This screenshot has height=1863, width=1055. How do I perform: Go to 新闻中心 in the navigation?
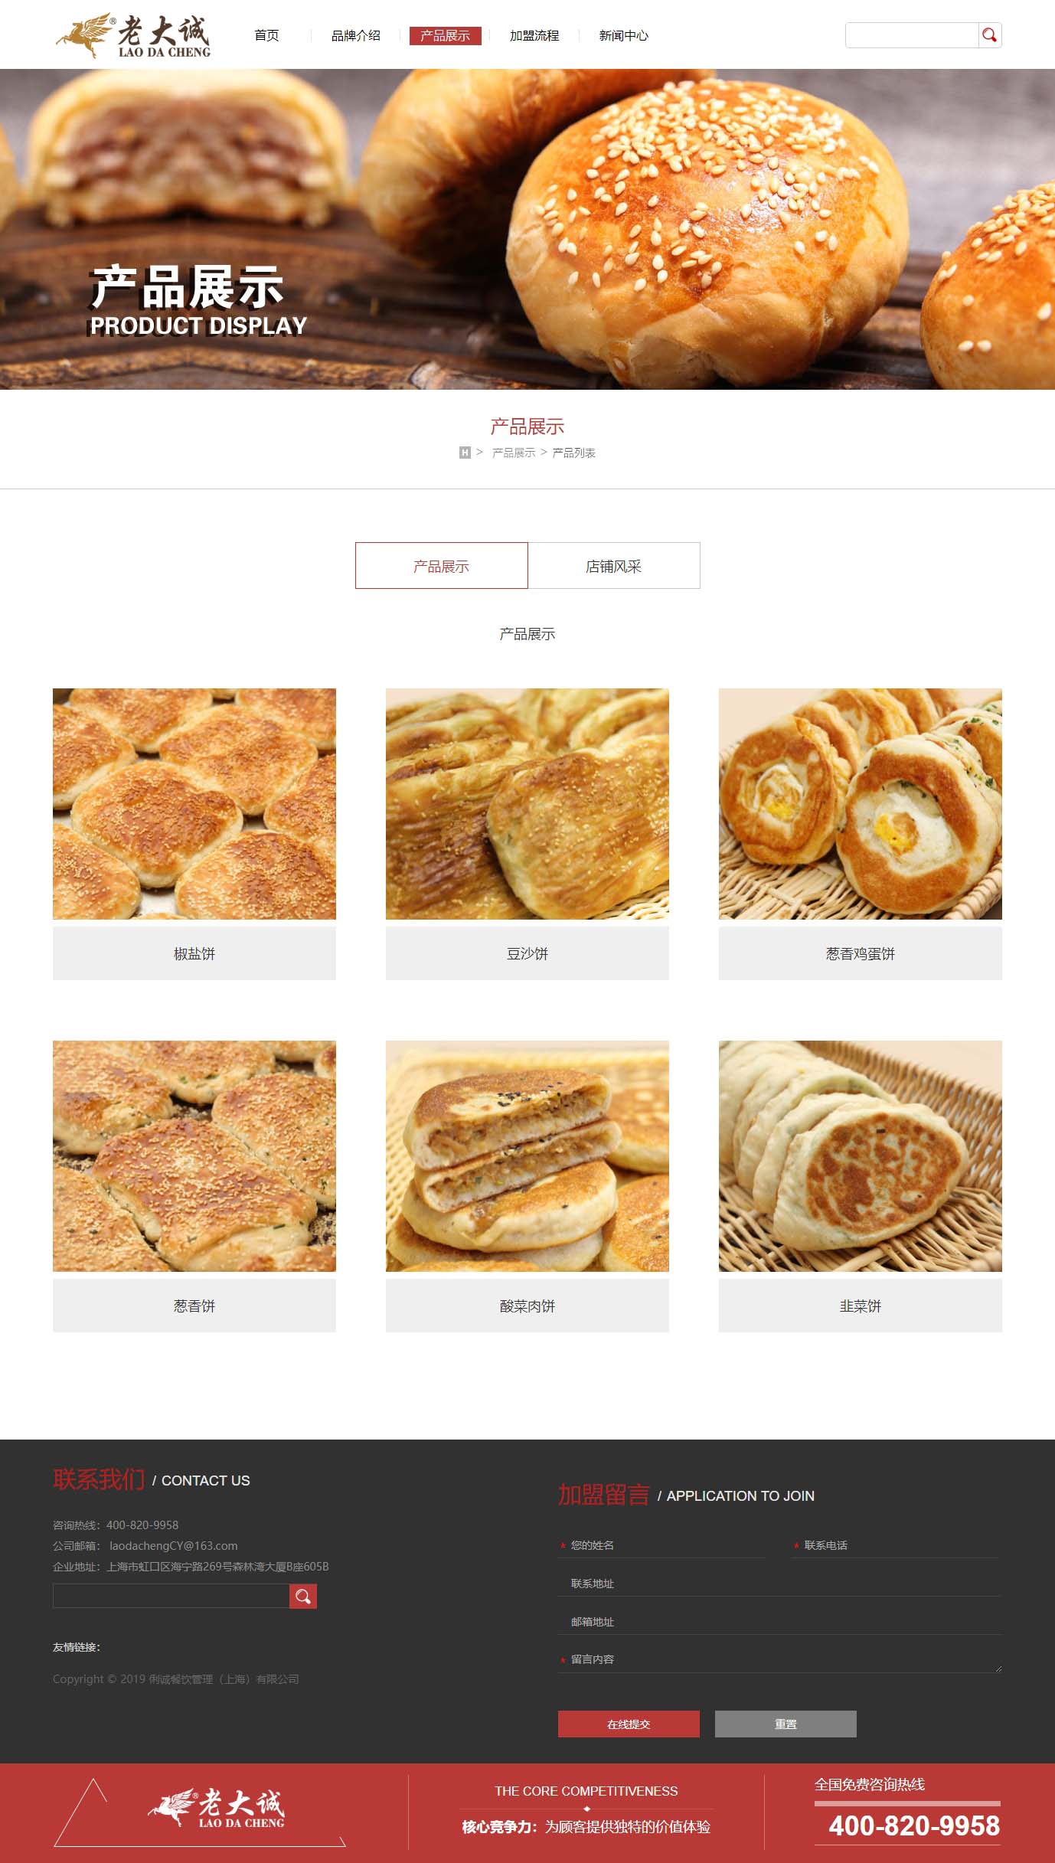click(624, 36)
